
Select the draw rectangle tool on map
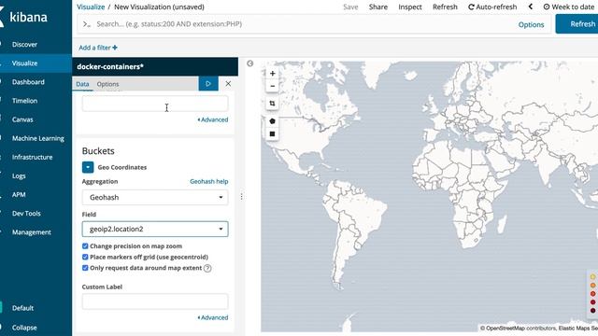coord(272,133)
